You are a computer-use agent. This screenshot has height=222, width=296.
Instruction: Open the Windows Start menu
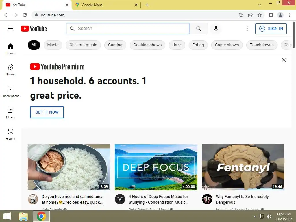coord(7,216)
